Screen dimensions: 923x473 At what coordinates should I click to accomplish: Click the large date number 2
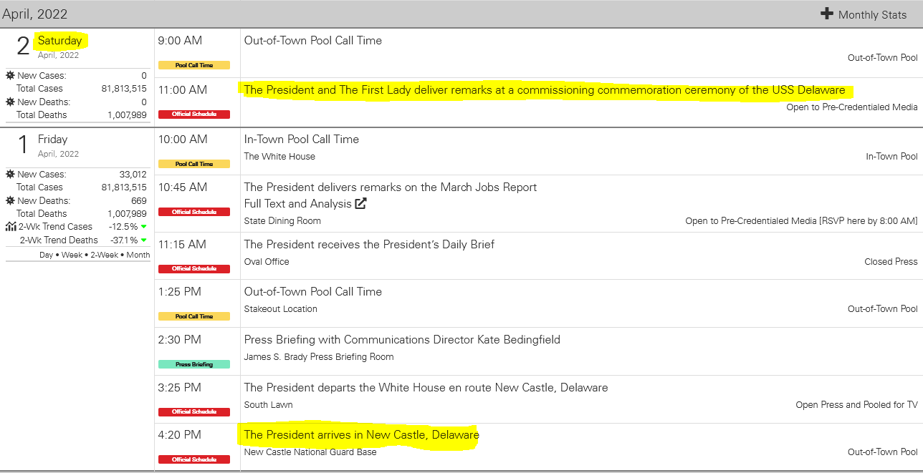24,46
